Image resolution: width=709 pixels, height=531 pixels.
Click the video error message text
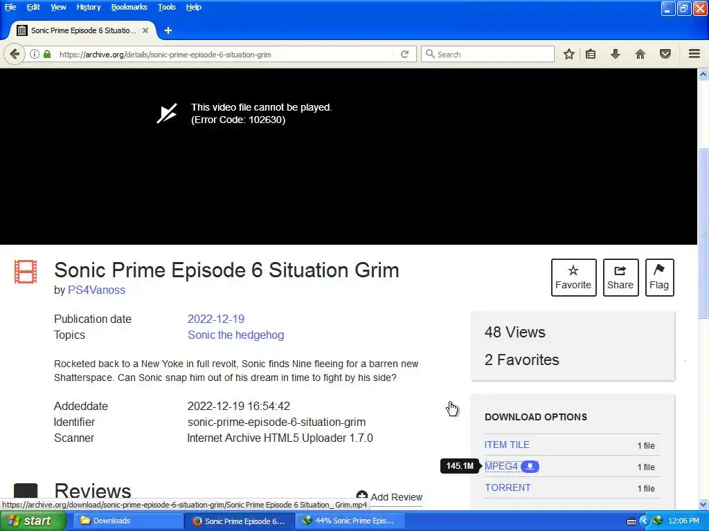click(x=261, y=113)
